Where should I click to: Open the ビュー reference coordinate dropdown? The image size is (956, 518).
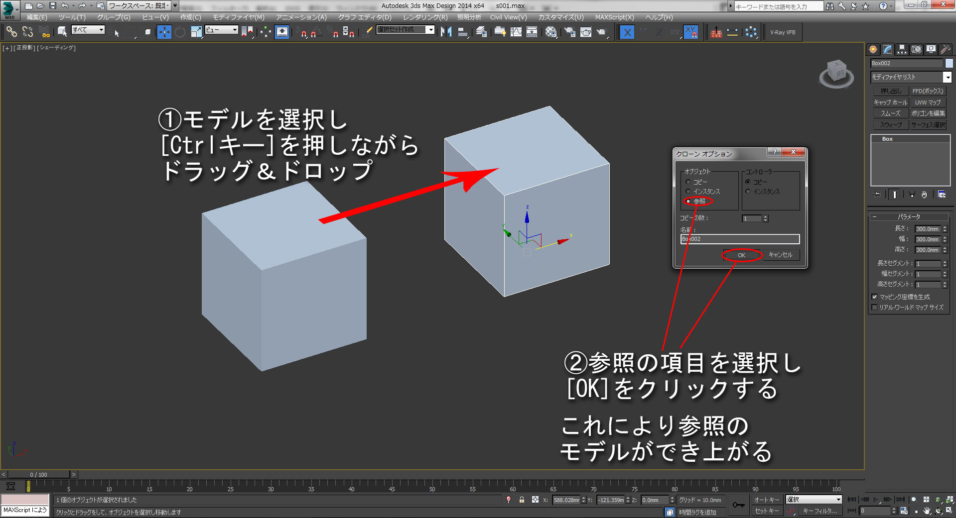tap(222, 30)
